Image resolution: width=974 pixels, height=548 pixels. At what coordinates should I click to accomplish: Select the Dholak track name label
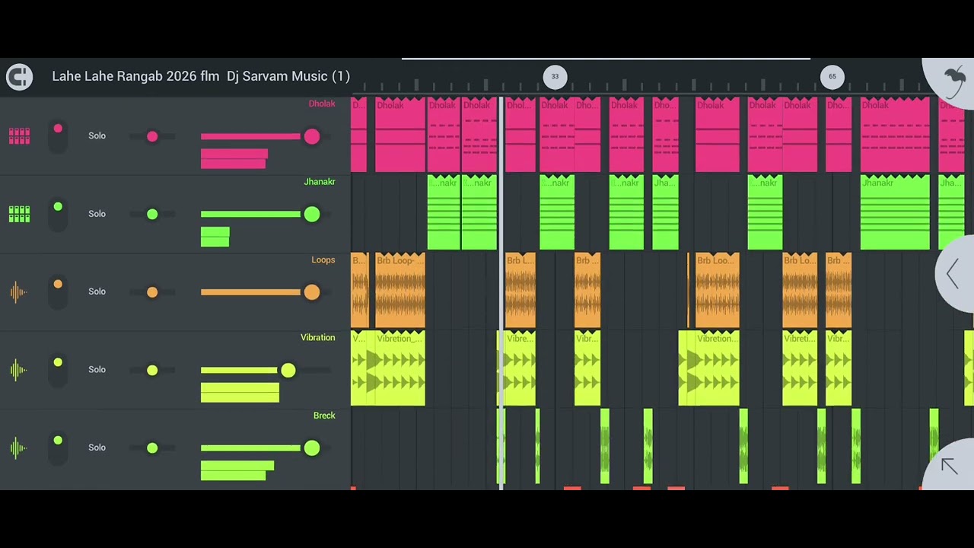coord(322,104)
